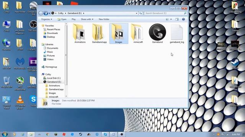Launch the Gameband application icon
This screenshot has width=245, height=137.
(157, 32)
